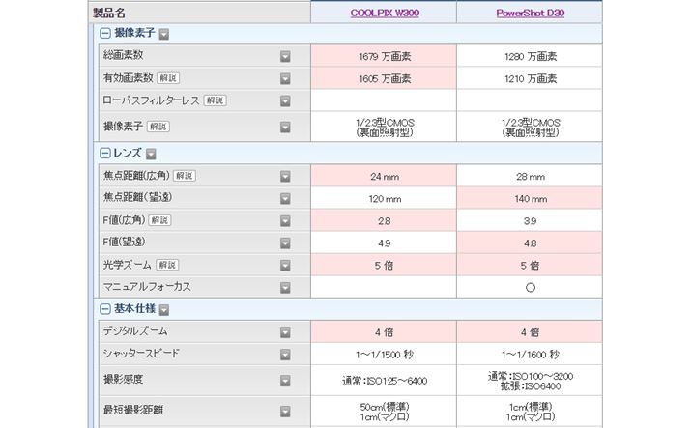
Task: Click the arrow icon in 撮像素子 row
Action: (285, 128)
